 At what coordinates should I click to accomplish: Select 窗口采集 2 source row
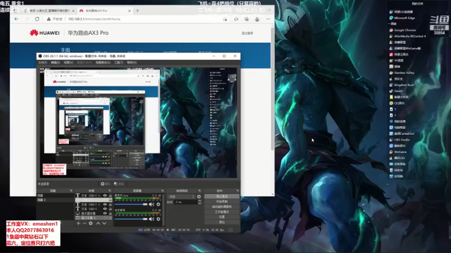click(x=94, y=218)
